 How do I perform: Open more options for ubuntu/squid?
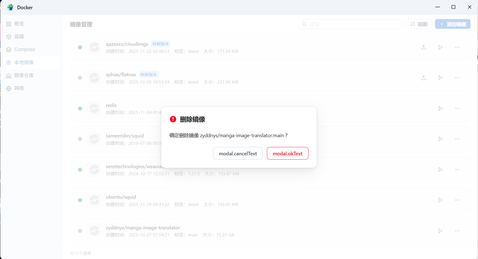point(457,200)
